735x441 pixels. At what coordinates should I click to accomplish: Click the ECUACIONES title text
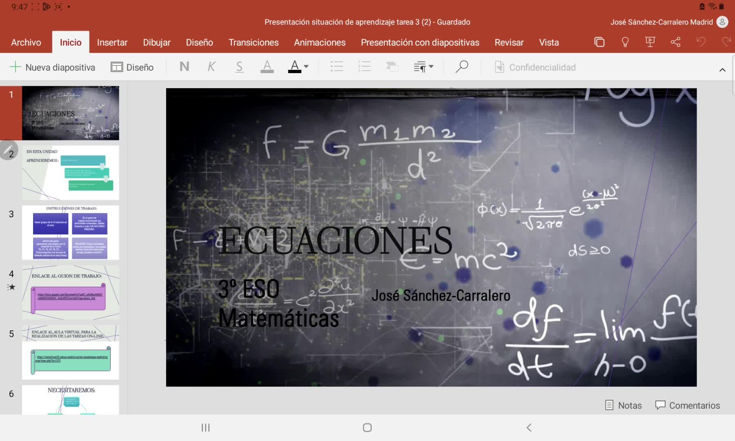click(x=336, y=240)
